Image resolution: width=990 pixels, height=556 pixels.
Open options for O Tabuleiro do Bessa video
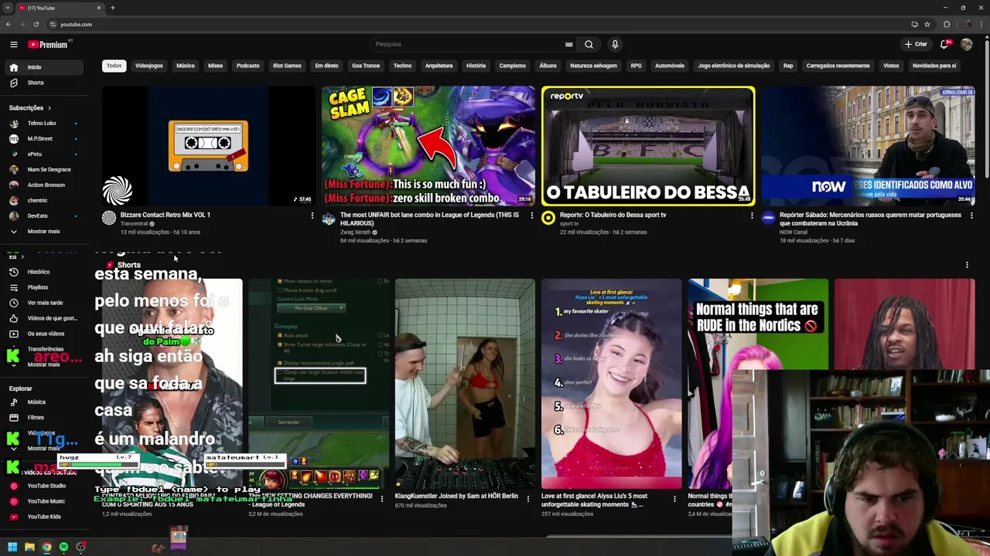tap(751, 215)
